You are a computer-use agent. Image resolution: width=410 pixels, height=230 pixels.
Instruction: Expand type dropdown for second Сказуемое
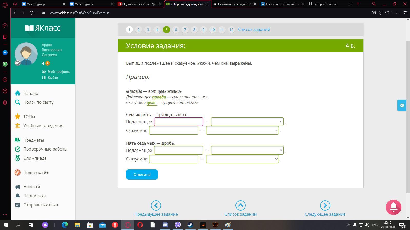(242, 159)
